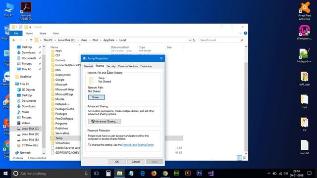
Task: Open the imp.txt desktop file
Action: pos(305,147)
